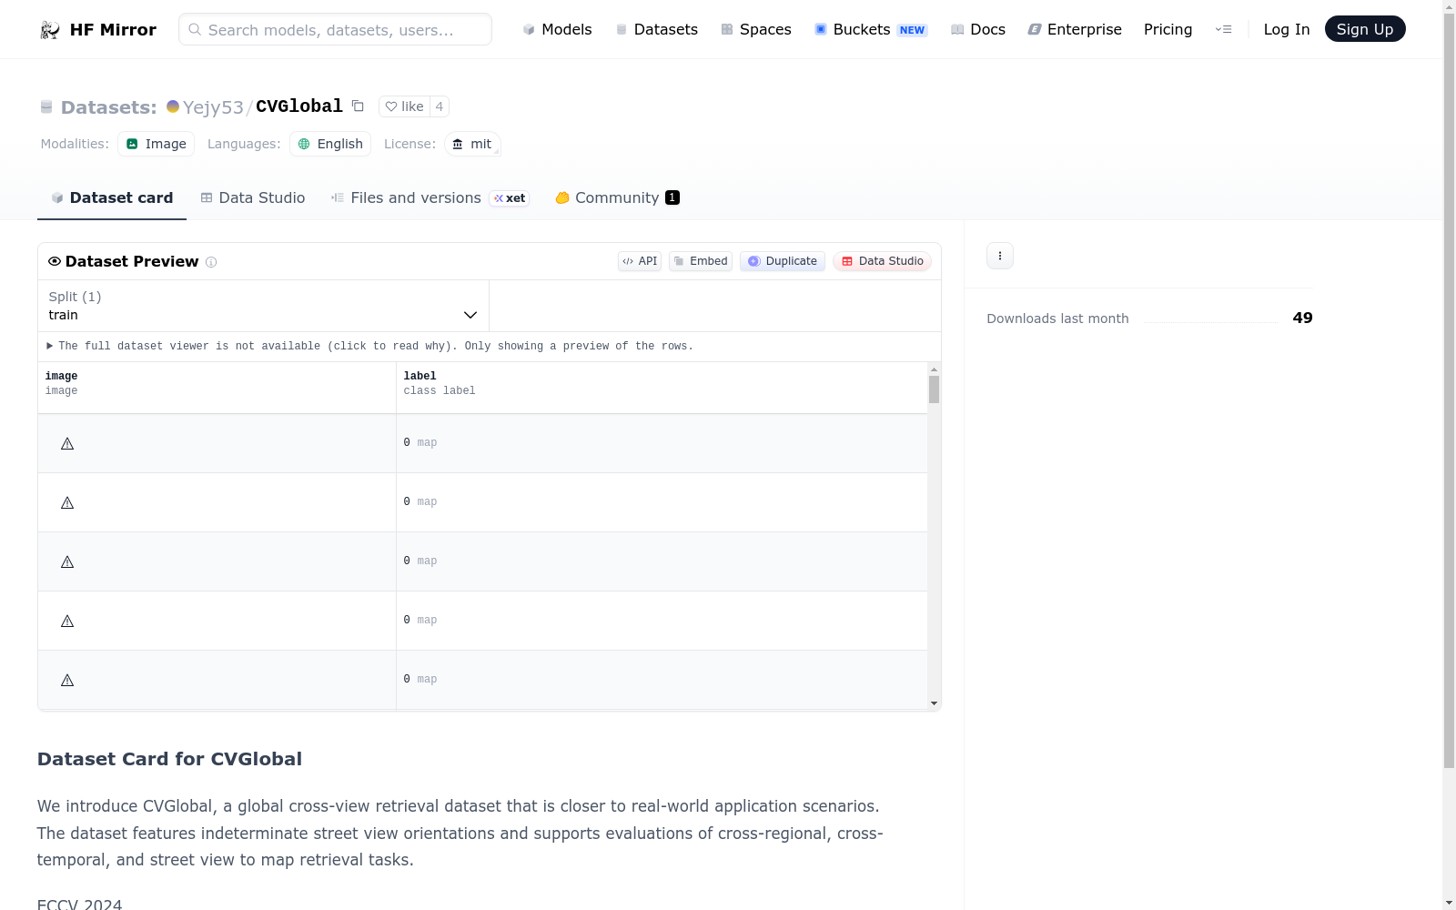The width and height of the screenshot is (1456, 910).
Task: Select the English language tag
Action: [330, 144]
